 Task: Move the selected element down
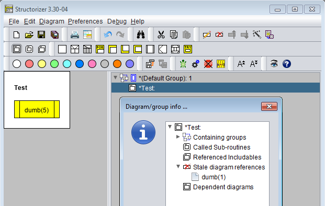(x=244, y=35)
